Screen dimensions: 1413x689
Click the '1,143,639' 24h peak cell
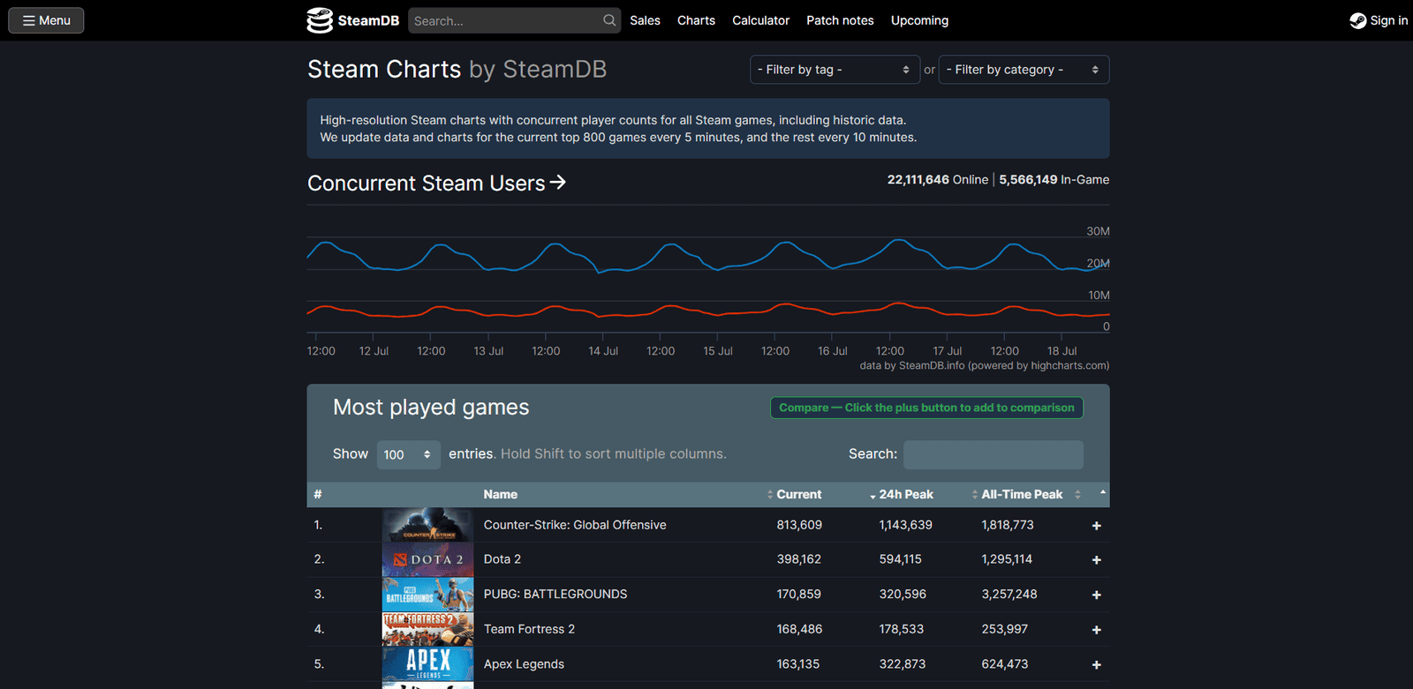coord(905,525)
